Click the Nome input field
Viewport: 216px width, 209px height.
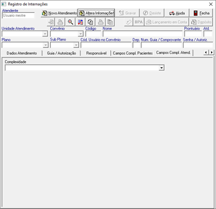coord(143,34)
